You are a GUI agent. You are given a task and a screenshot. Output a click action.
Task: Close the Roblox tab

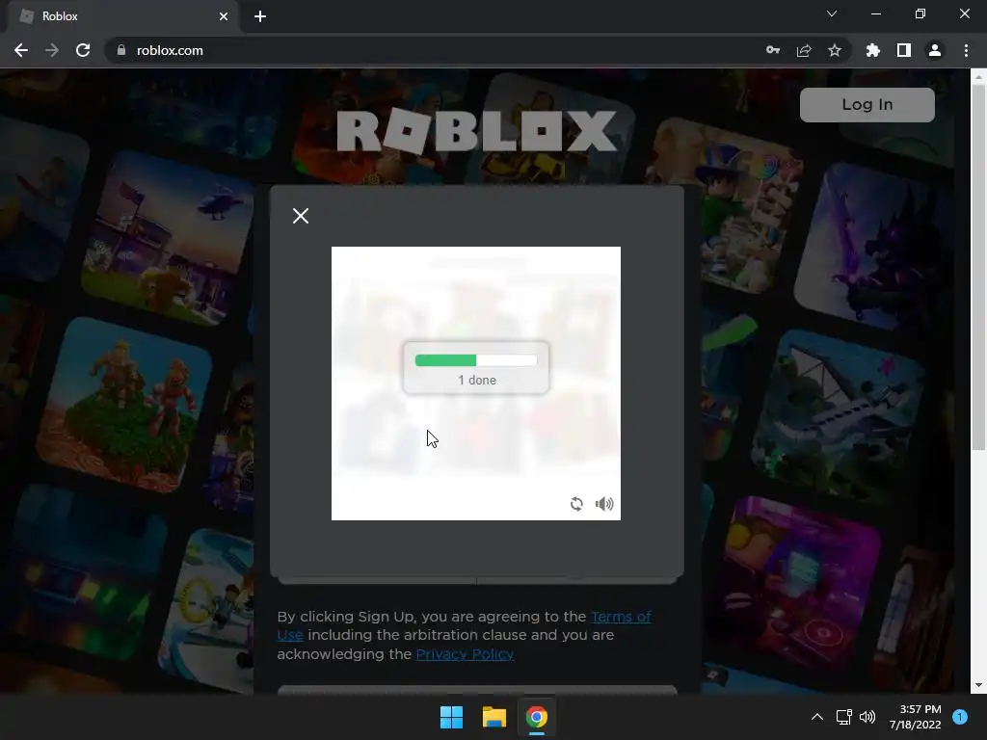[224, 16]
